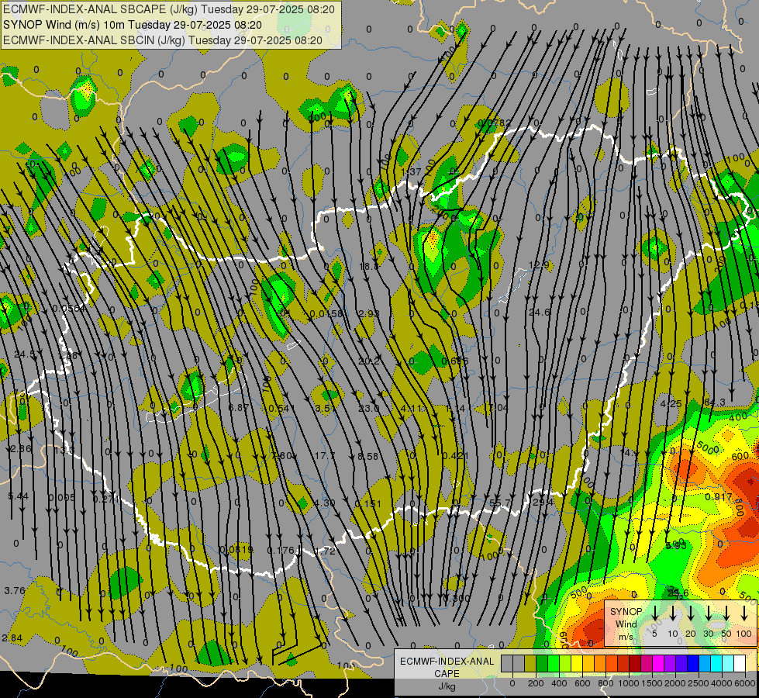The image size is (759, 698).
Task: Click the 0.300 value near the bottom
Action: point(456,598)
